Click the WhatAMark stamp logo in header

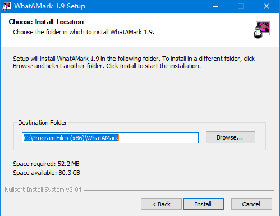click(262, 30)
